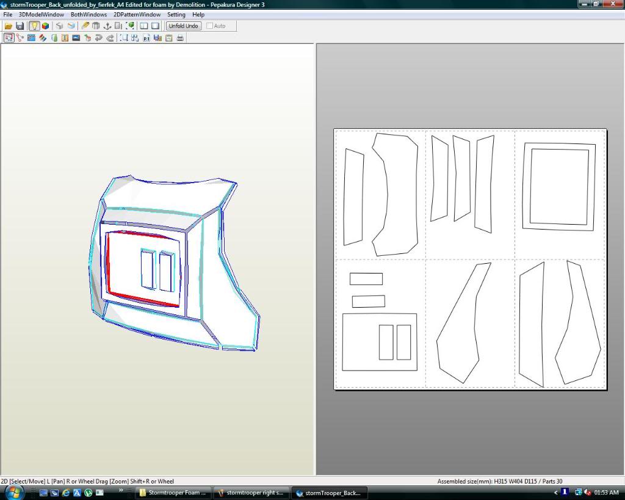Switch to stormTrooper_Back taskbar button
625x500 pixels.
click(x=329, y=493)
